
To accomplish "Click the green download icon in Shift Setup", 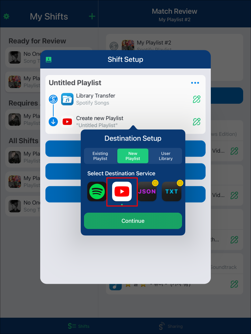I will coord(49,59).
